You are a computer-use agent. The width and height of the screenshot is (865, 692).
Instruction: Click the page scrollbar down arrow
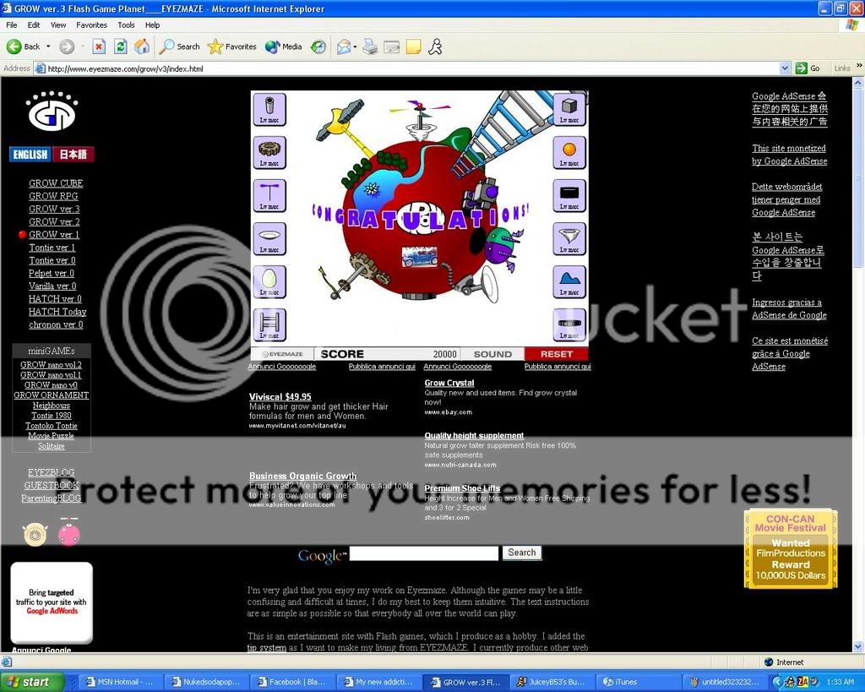pos(858,646)
